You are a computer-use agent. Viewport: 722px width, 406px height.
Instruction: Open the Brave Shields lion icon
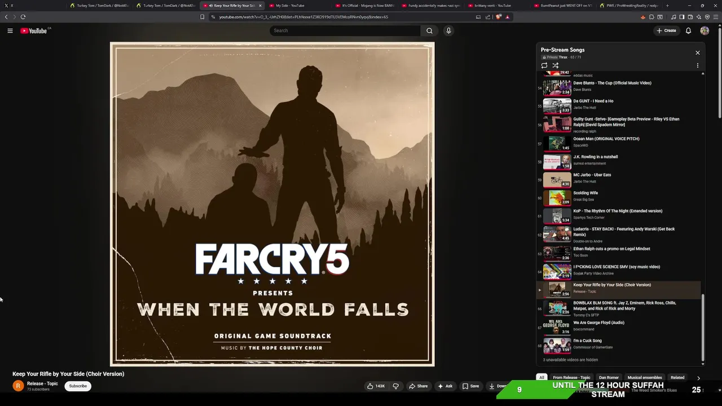click(499, 17)
